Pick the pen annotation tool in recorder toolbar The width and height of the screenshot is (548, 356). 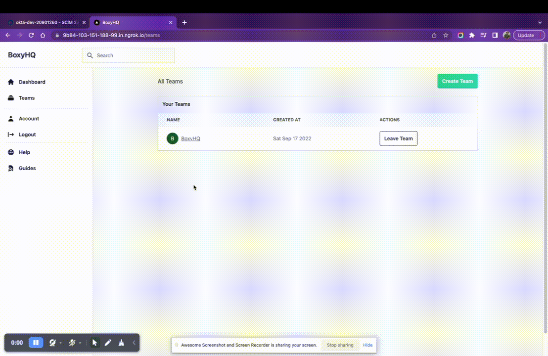(108, 343)
